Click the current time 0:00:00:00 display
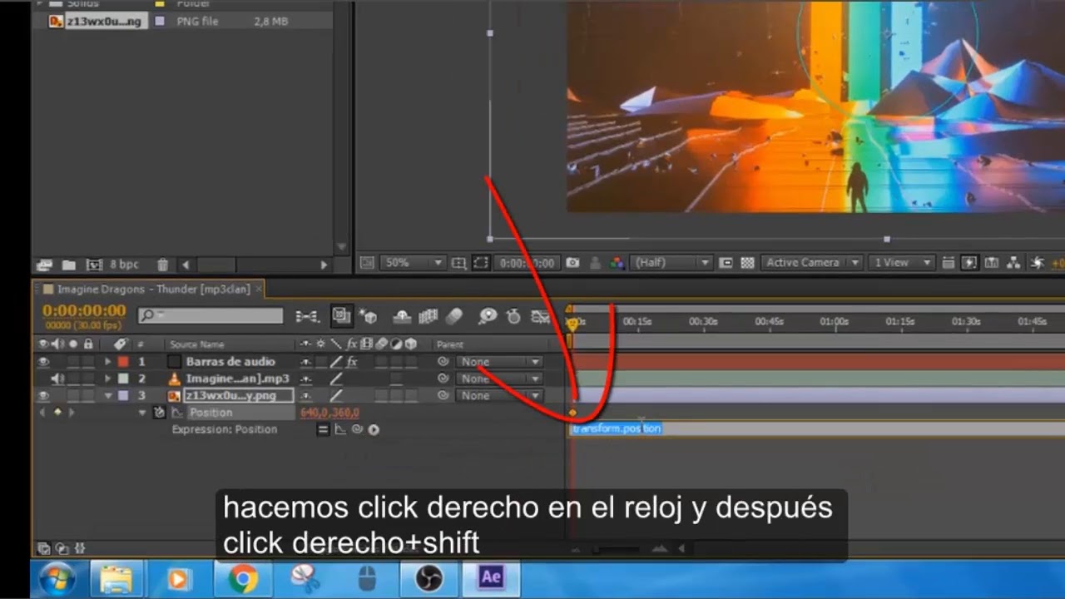1065x599 pixels. pyautogui.click(x=84, y=311)
